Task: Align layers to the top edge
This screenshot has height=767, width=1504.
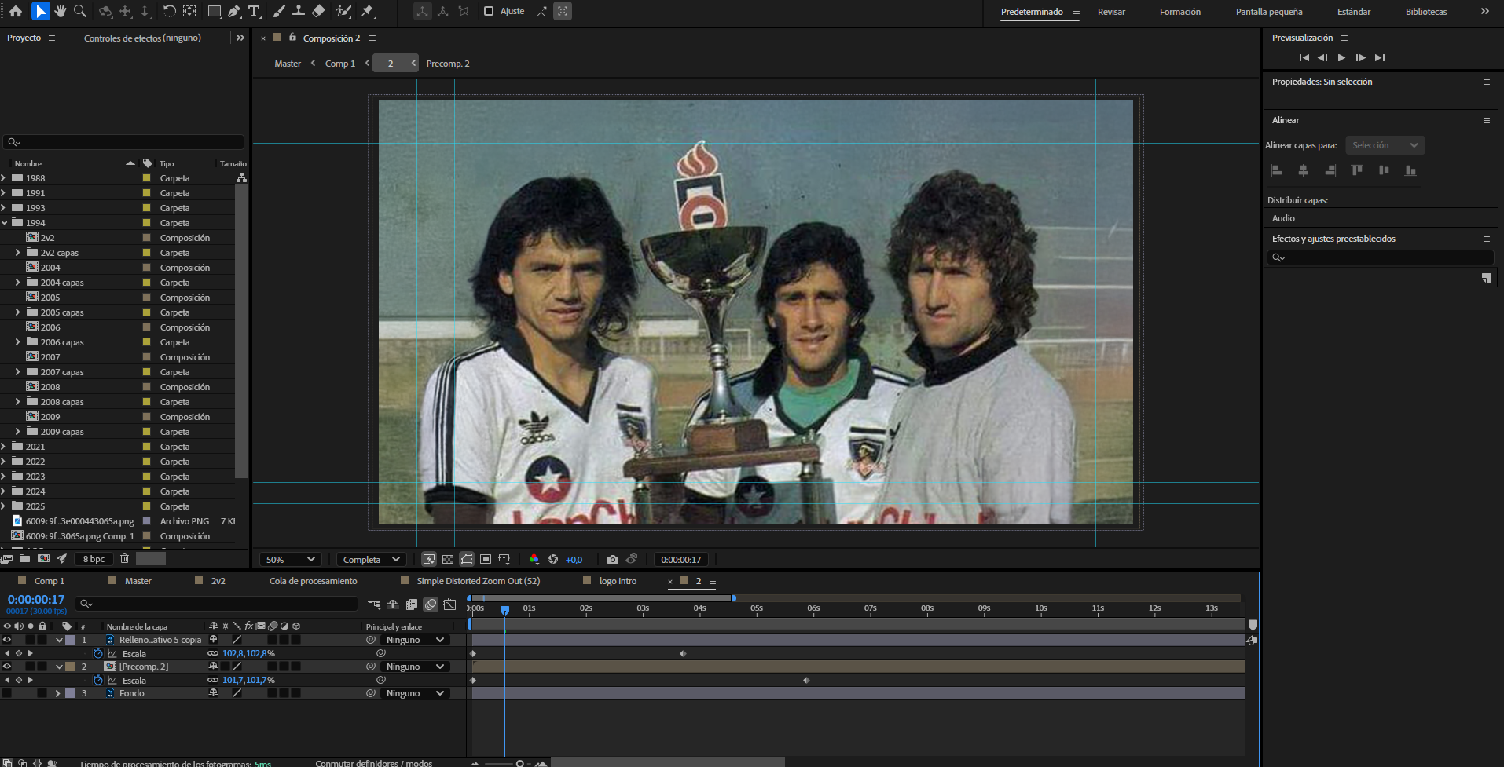Action: (x=1357, y=170)
